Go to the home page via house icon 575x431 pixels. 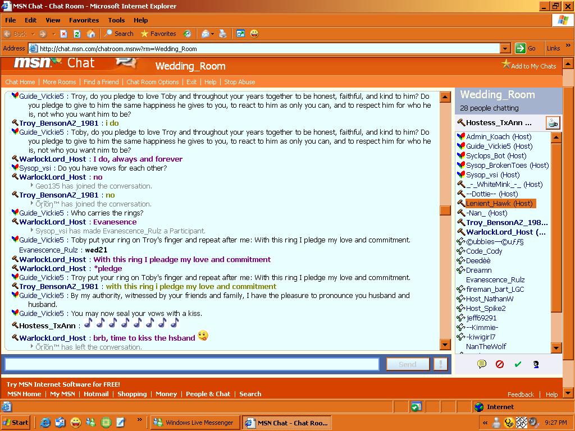click(91, 34)
